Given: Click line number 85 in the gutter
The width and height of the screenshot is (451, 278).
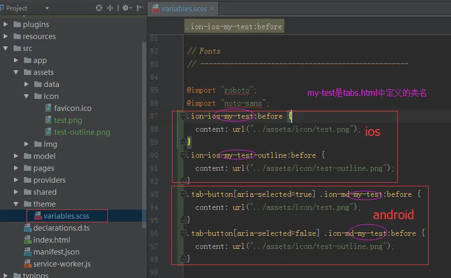Looking at the screenshot, I should [x=154, y=90].
